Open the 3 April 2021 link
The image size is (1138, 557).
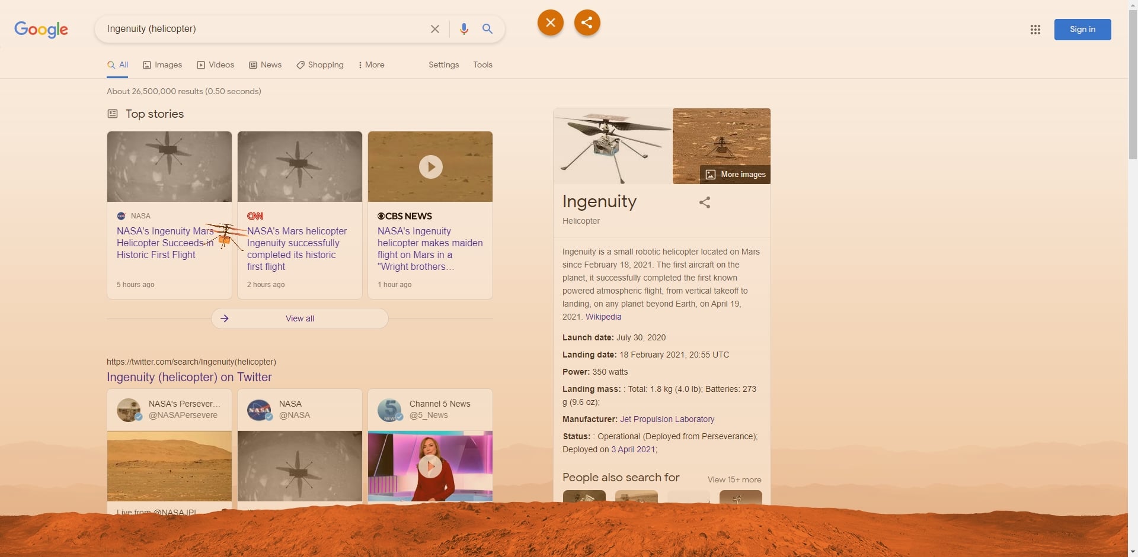click(633, 450)
